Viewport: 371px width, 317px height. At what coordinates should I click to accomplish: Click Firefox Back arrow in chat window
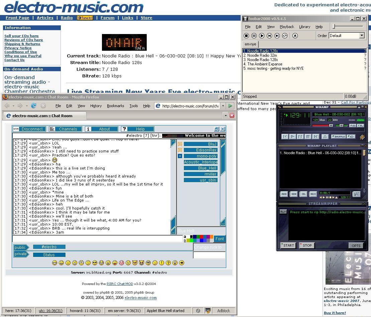7,106
